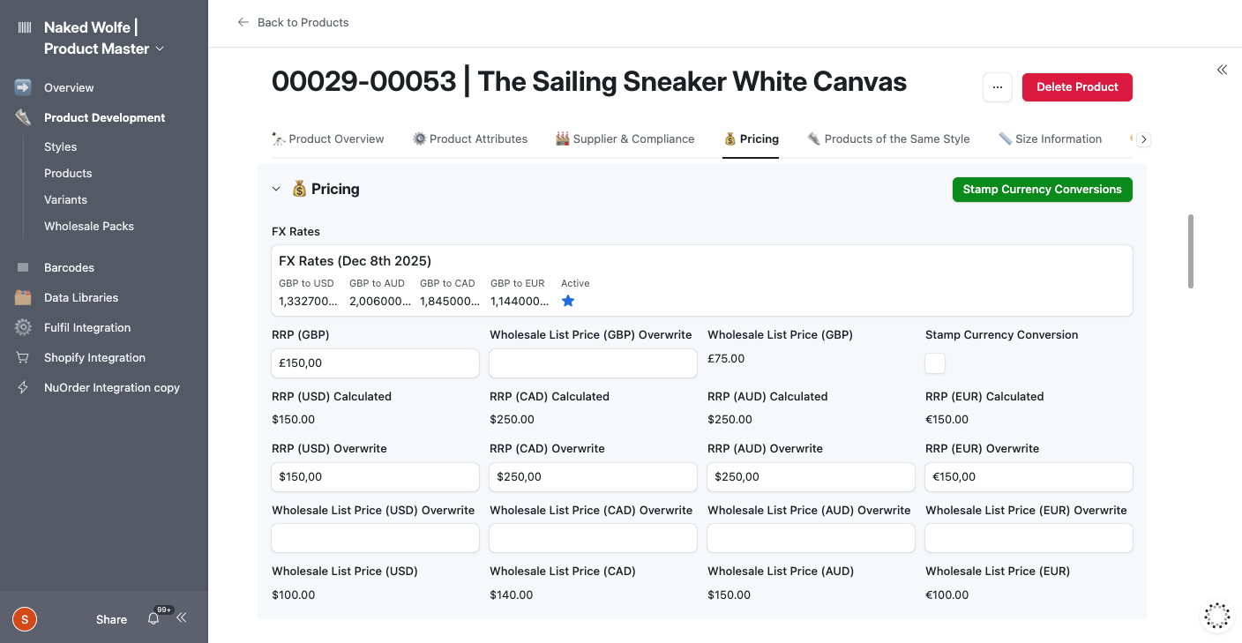Screen dimensions: 1242x643
Task: Click the Share button in the sidebar
Action: 111,619
